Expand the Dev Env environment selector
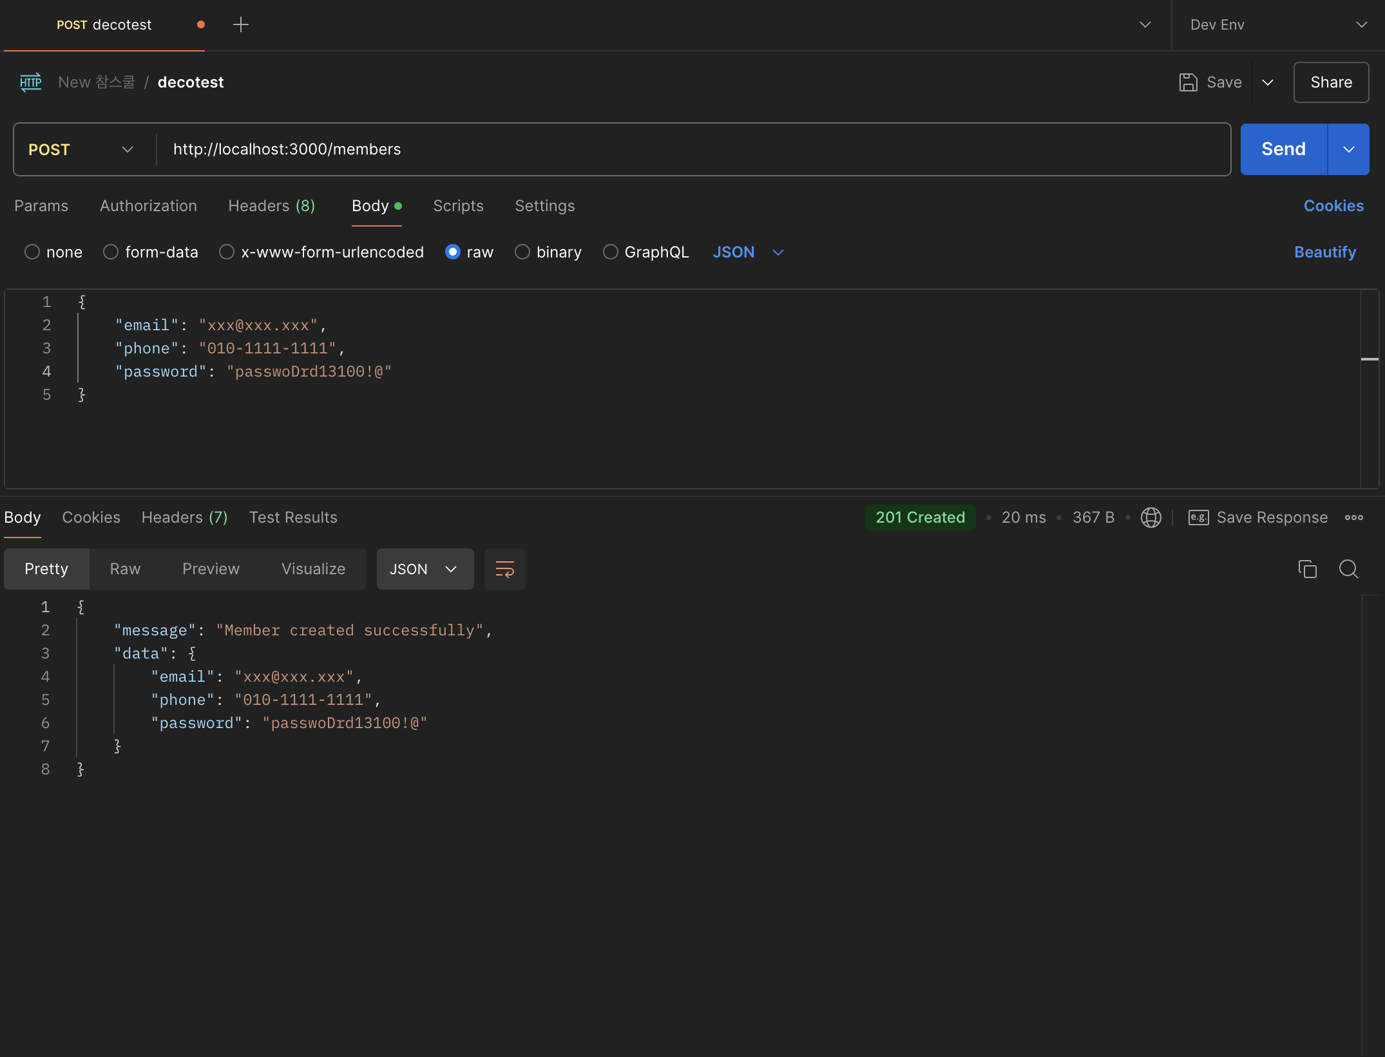Image resolution: width=1385 pixels, height=1057 pixels. [1278, 25]
